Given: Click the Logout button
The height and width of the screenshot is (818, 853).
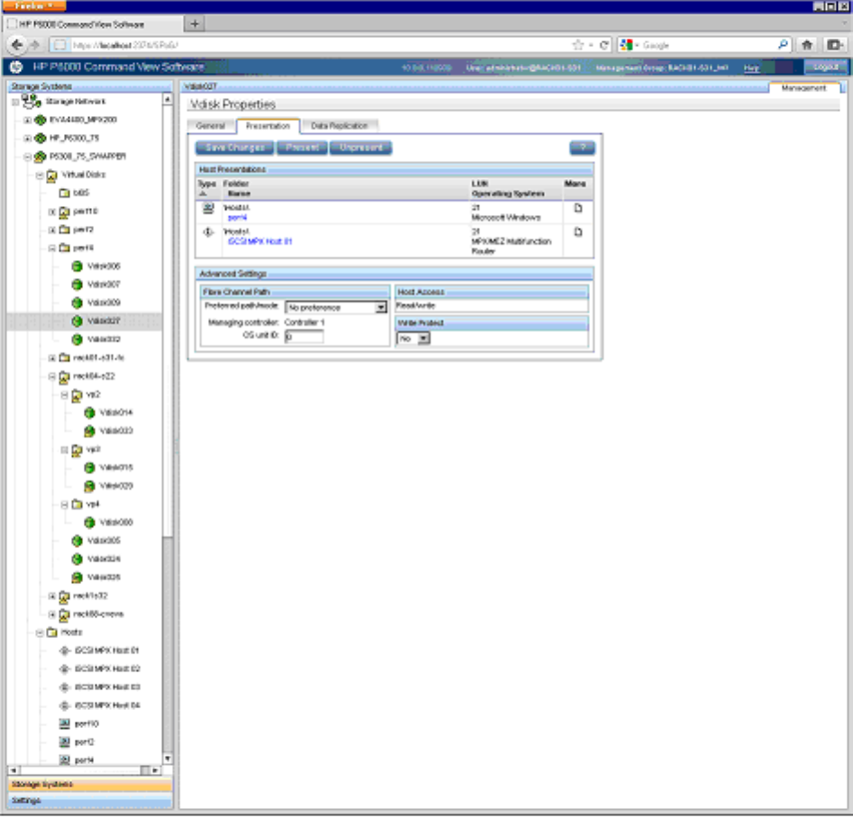Looking at the screenshot, I should tap(826, 67).
